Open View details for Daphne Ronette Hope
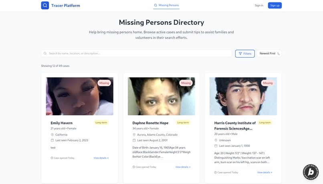The image size is (323, 184). 183,167
